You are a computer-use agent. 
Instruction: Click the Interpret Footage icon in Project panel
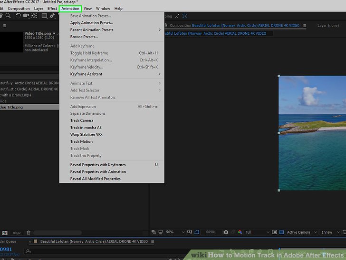(x=5, y=233)
